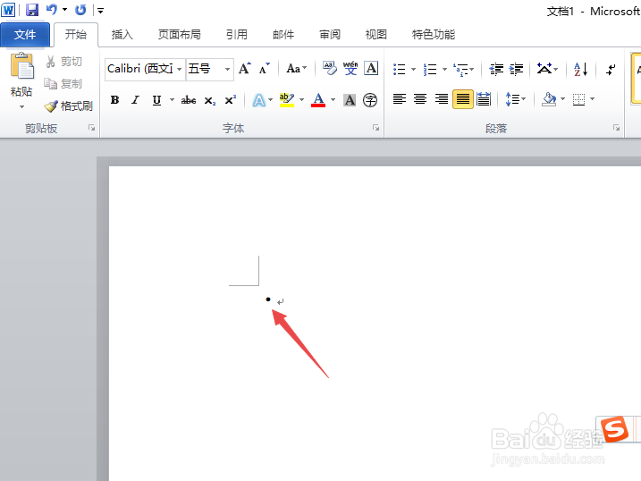Open the underline style dropdown arrow
Viewport: 641px width, 481px height.
tap(172, 100)
